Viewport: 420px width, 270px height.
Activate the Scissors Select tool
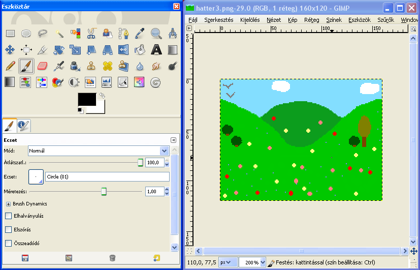[91, 34]
